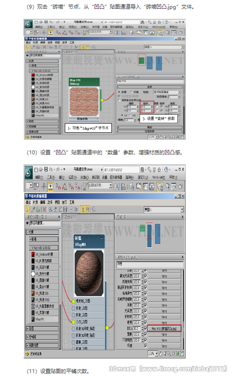Toggle the 置换 map checkbox in step 10 maps list
This screenshot has width=244, height=377.
(146, 334)
